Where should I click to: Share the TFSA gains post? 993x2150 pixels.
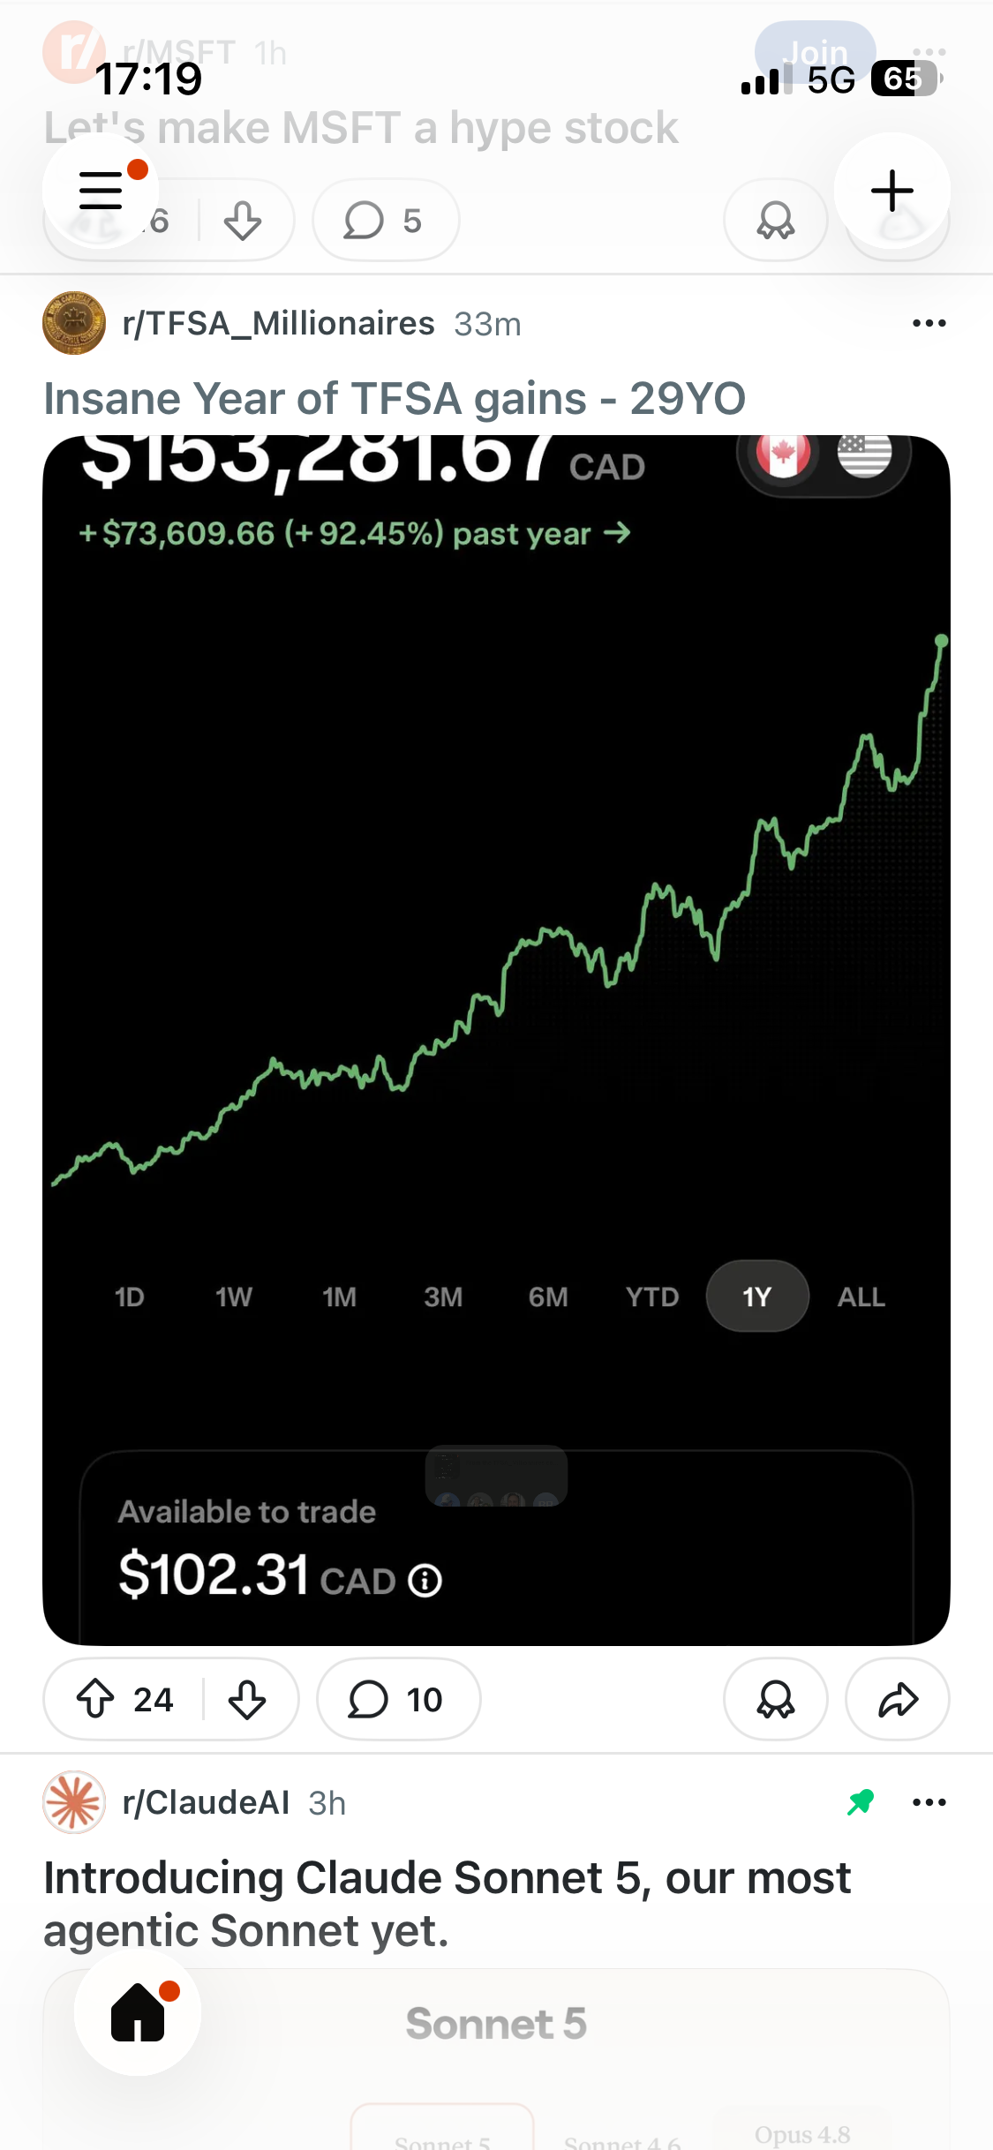coord(898,1699)
